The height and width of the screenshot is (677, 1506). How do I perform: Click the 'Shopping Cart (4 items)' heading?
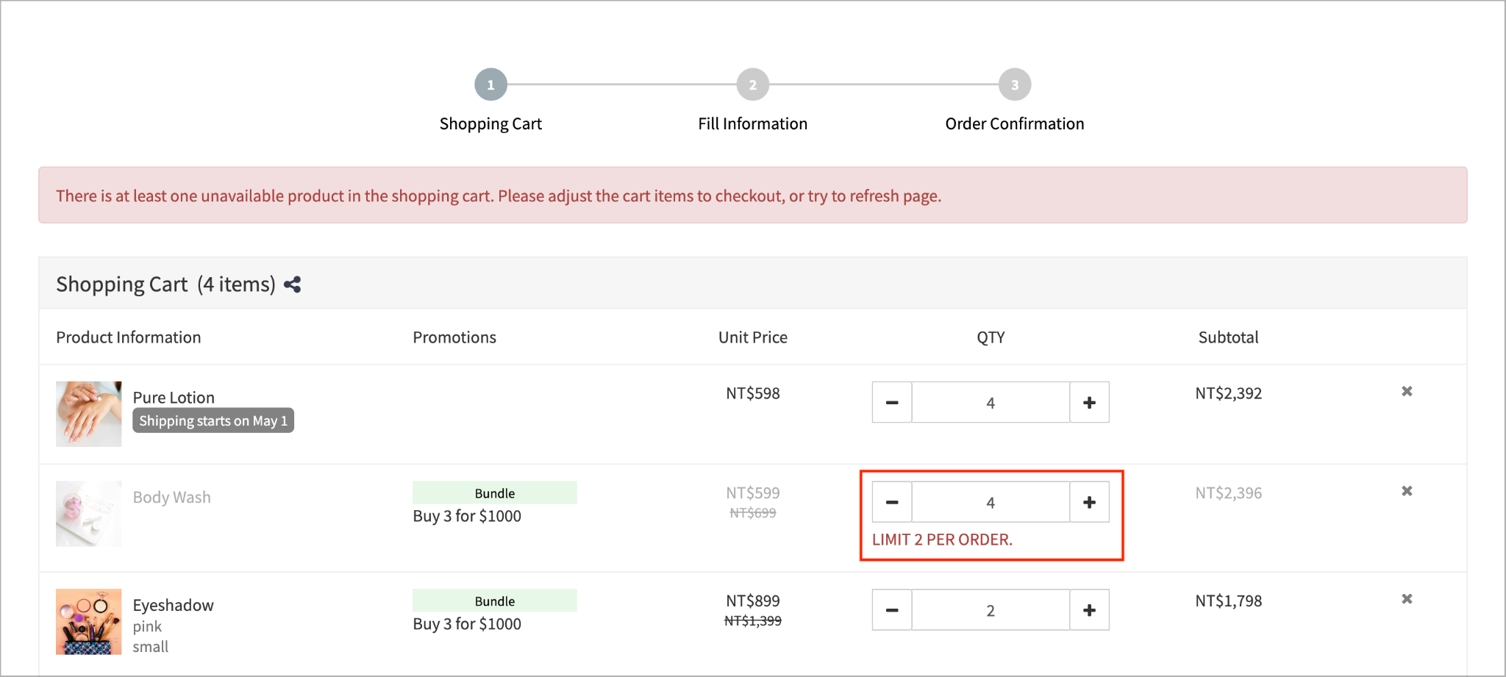pos(165,284)
